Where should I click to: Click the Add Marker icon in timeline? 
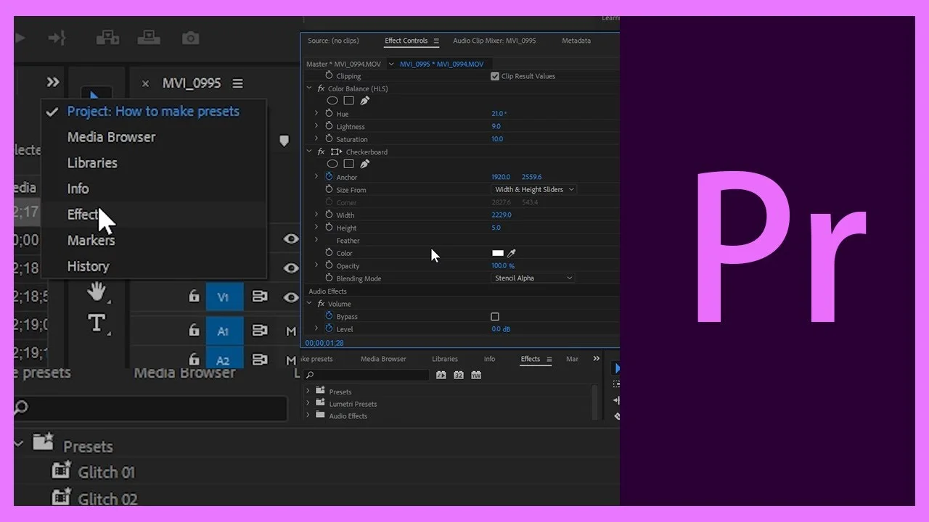(x=284, y=141)
